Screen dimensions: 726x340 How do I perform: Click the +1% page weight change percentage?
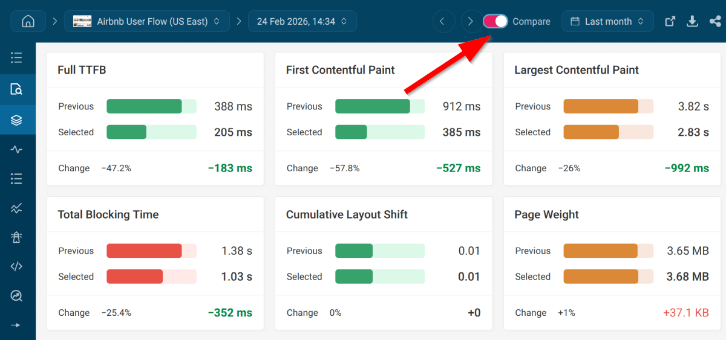[x=567, y=313]
